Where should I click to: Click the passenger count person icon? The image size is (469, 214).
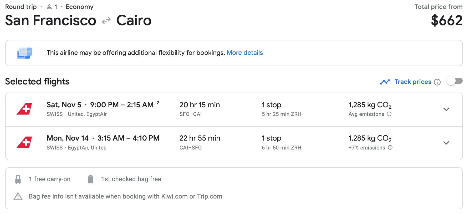coord(49,7)
